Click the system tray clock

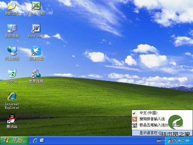(184, 140)
